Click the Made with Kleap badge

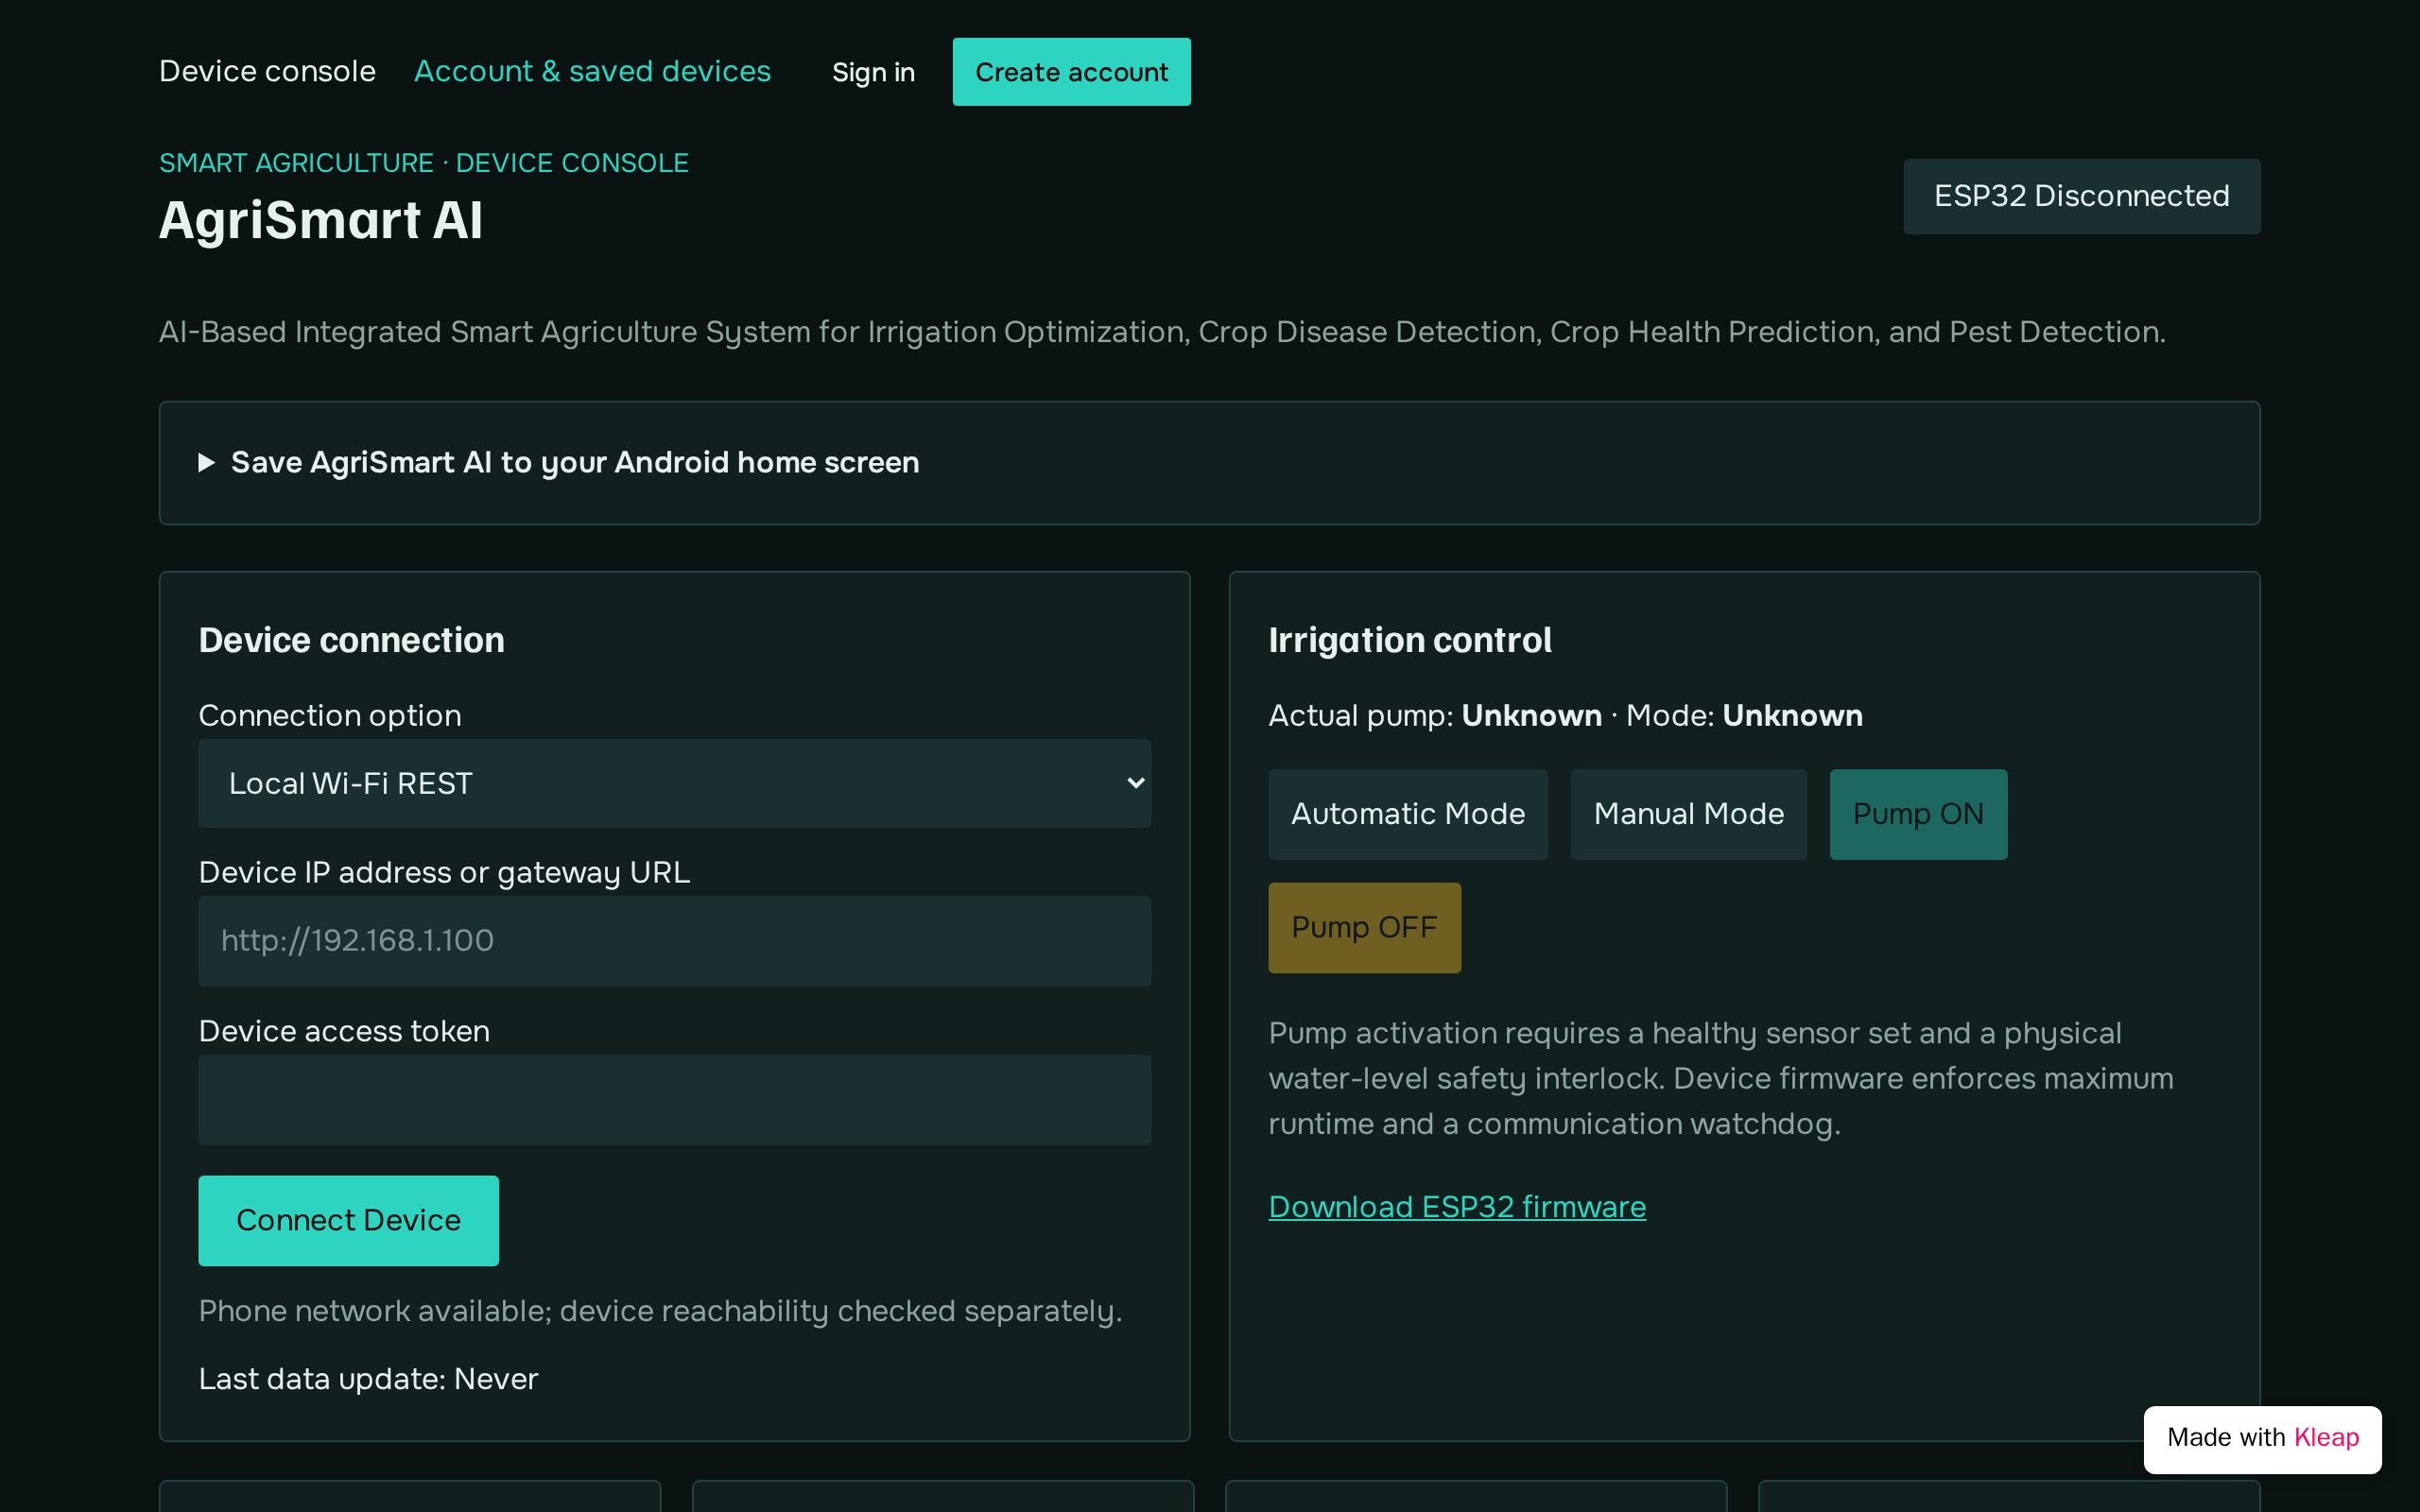point(2262,1438)
